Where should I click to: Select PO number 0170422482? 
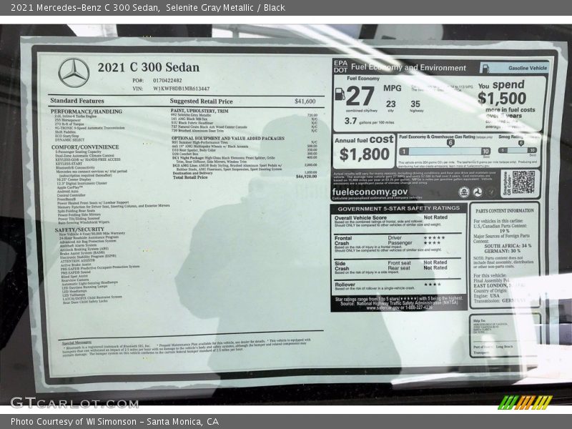[x=167, y=81]
